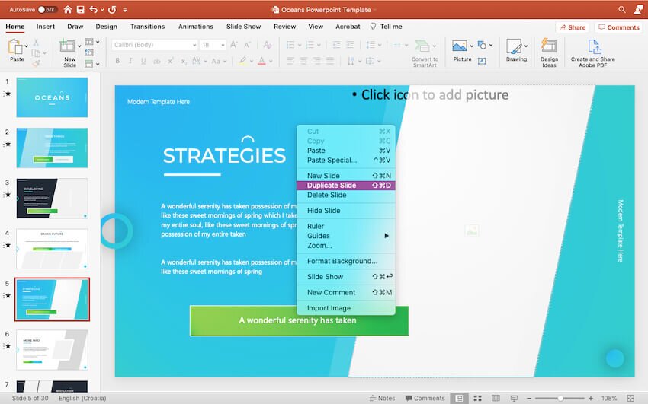
Task: Switch to Reading view in status bar
Action: pos(496,398)
